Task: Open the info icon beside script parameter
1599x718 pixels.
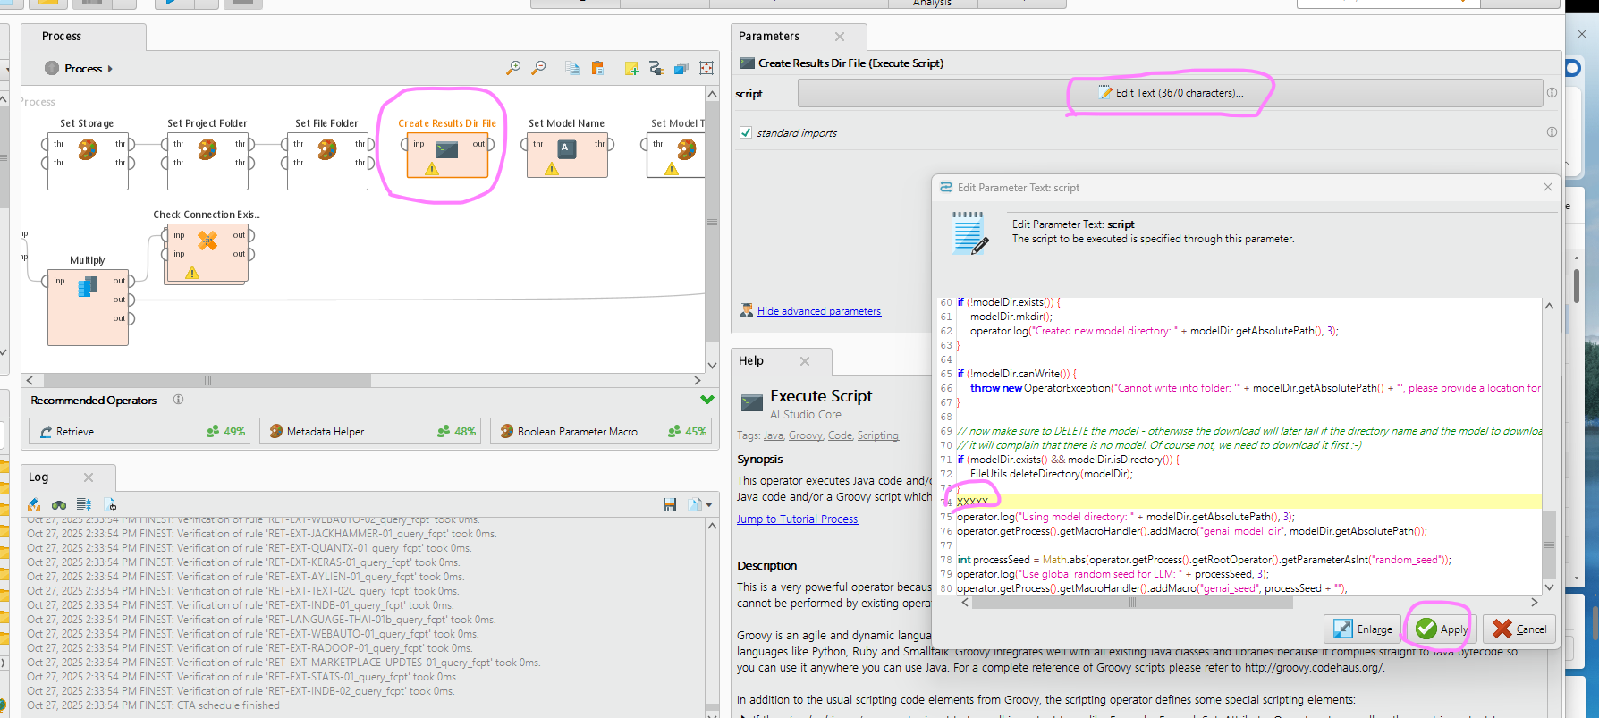Action: coord(1552,93)
